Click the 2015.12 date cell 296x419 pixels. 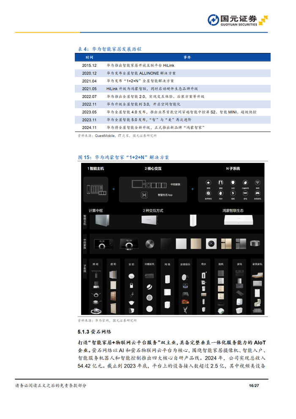89,66
